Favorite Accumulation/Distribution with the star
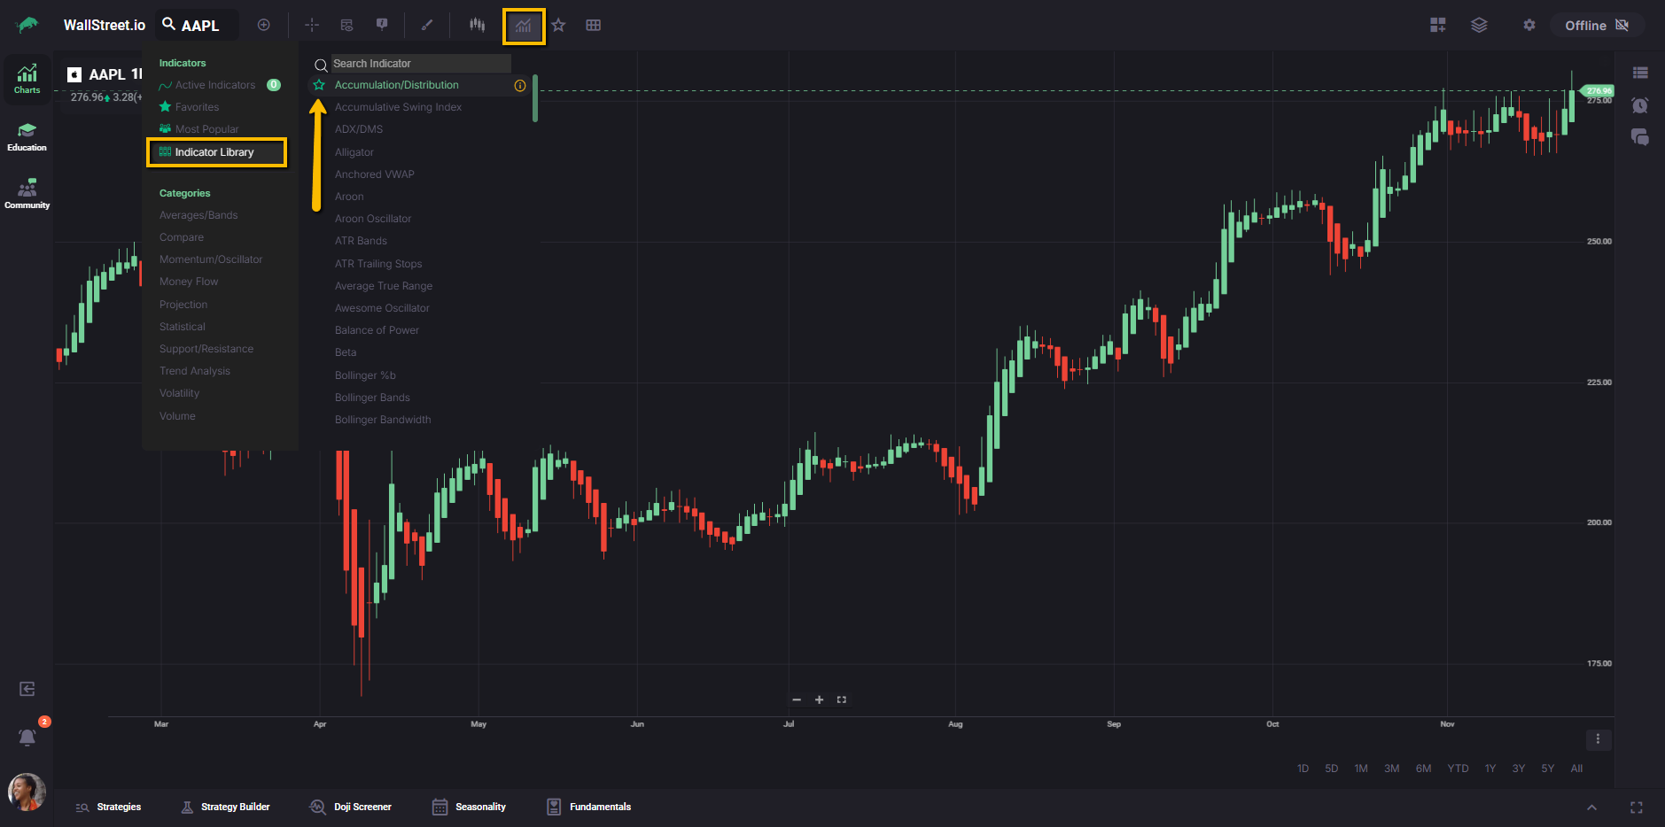 pos(319,85)
